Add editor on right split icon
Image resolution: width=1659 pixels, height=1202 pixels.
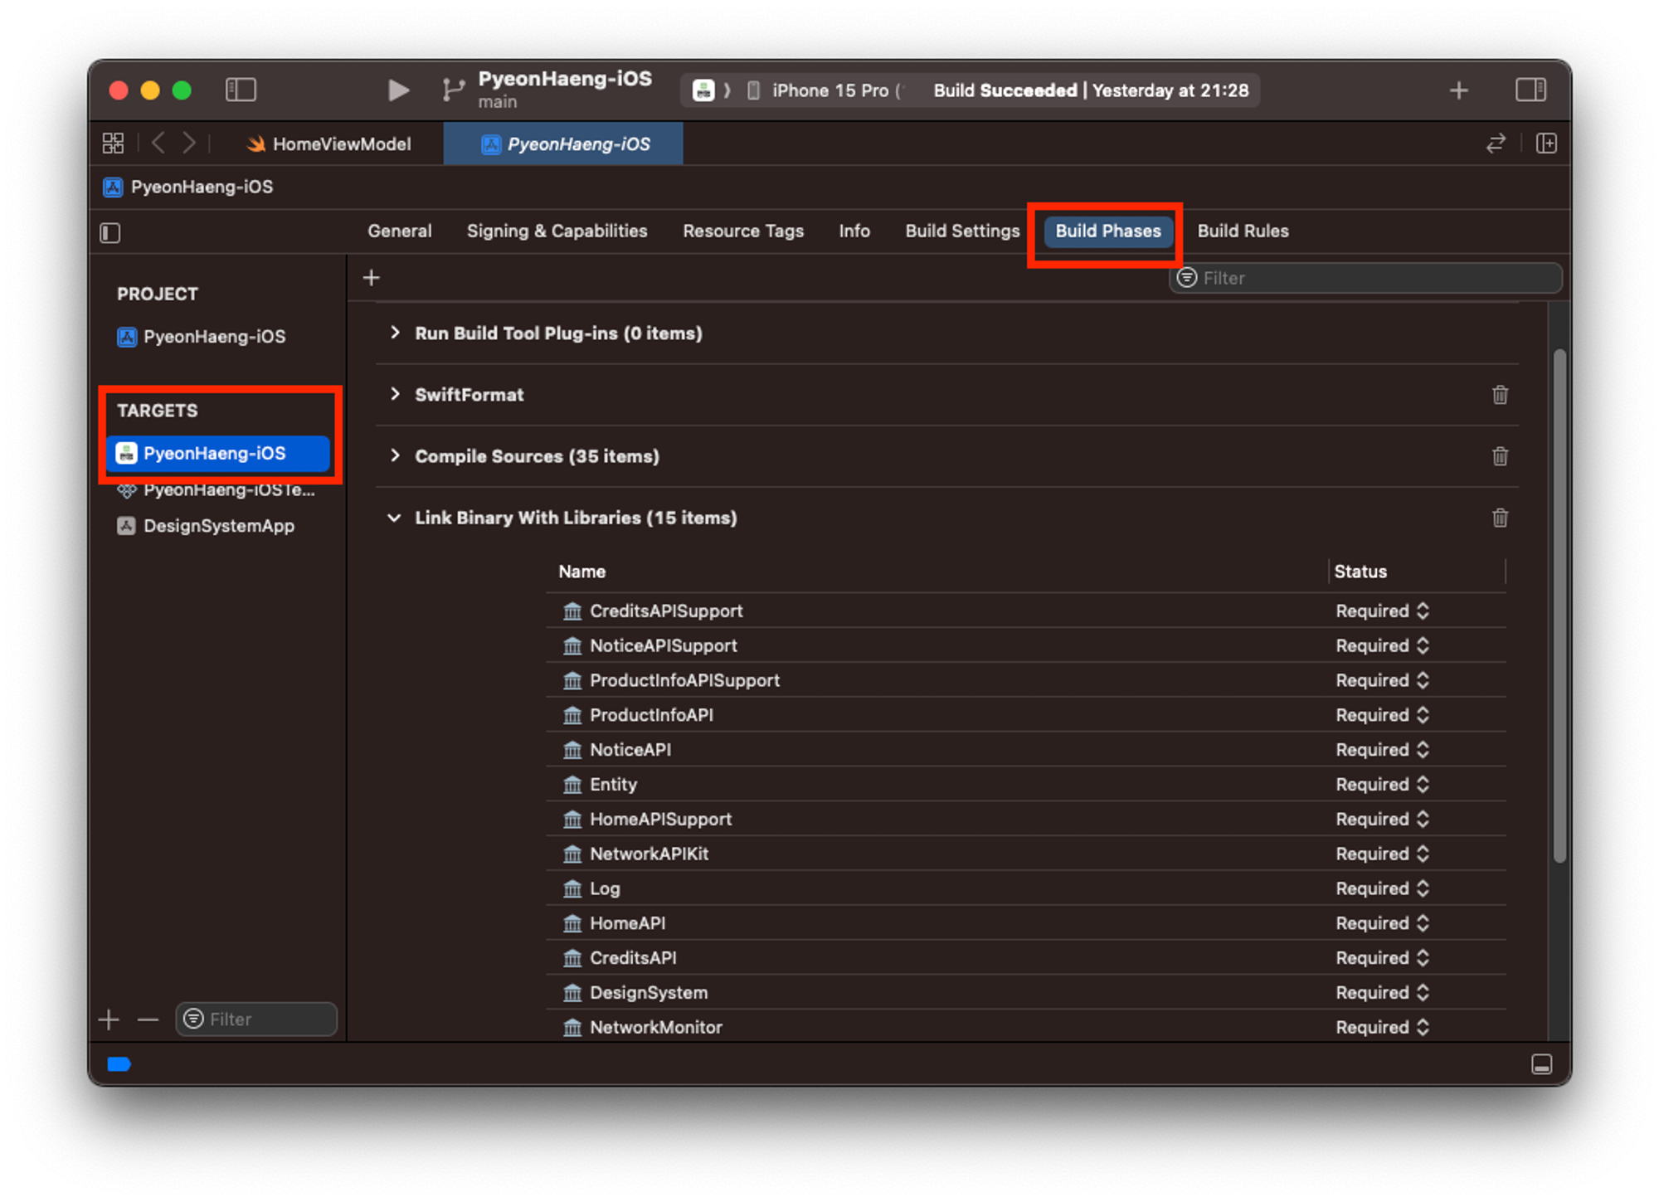(x=1546, y=144)
